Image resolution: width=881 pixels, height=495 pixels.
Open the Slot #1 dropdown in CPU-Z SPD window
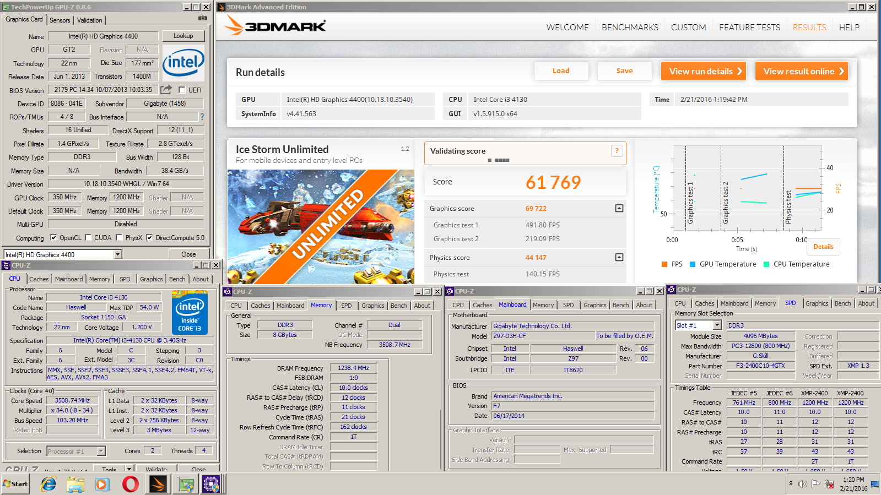click(717, 325)
